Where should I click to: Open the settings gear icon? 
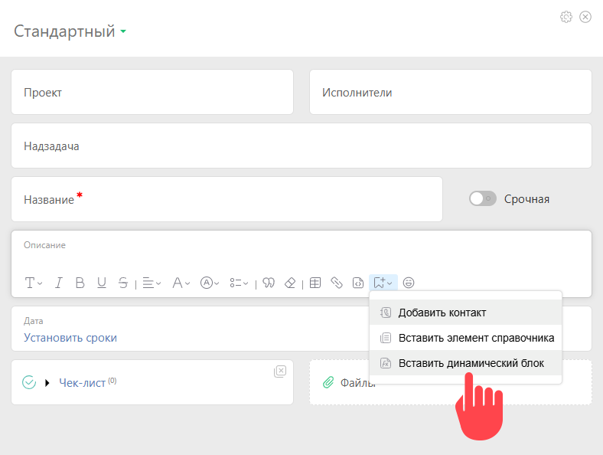click(566, 17)
